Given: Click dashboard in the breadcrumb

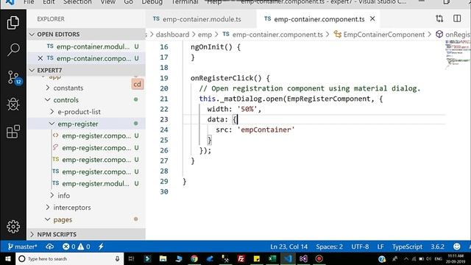Looking at the screenshot, I should tap(172, 35).
